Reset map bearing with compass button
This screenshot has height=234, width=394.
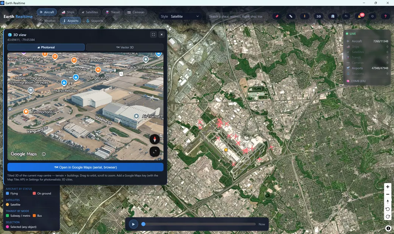[388, 201]
